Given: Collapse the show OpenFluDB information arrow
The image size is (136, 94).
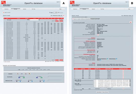Looking at the screenshot, I should pyautogui.click(x=98, y=35).
